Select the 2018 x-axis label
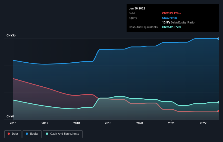The height and width of the screenshot is (142, 223). click(x=77, y=123)
